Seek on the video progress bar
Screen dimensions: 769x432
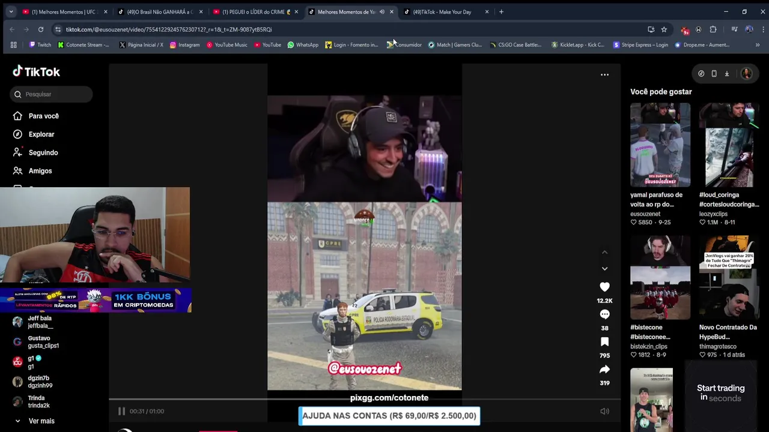[x=365, y=399]
